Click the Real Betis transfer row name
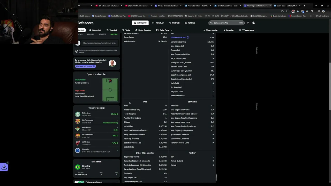 (86, 127)
